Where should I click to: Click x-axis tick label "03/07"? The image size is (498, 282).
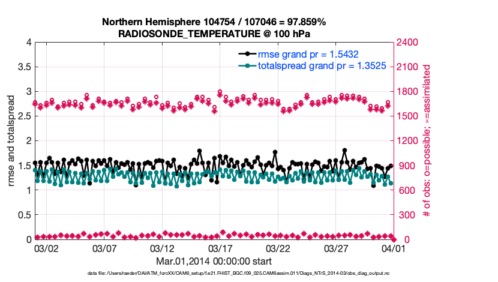104,248
